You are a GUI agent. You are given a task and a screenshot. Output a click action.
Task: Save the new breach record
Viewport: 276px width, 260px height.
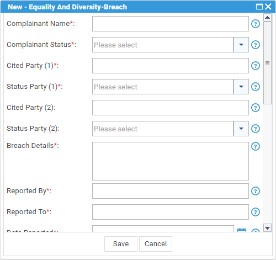tap(121, 244)
